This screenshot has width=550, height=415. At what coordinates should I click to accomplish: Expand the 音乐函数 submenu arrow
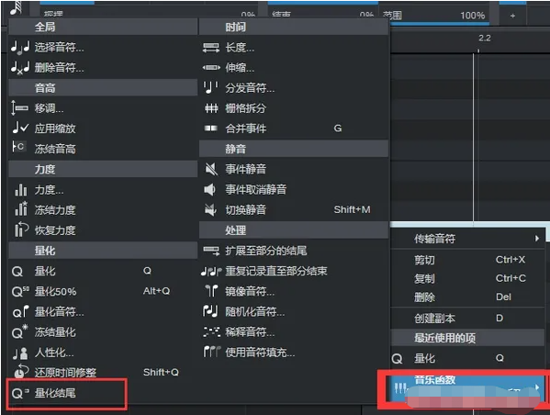tap(536, 387)
